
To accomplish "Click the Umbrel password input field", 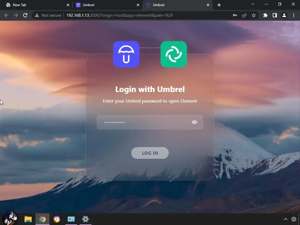I will pyautogui.click(x=150, y=122).
